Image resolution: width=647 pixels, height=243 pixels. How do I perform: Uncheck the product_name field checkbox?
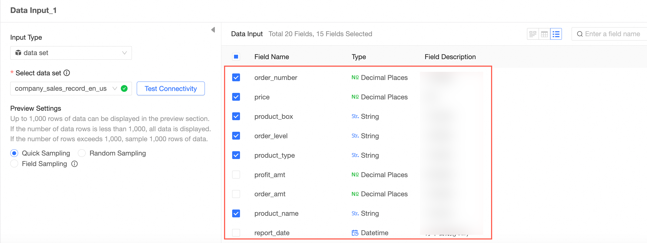[x=236, y=214]
